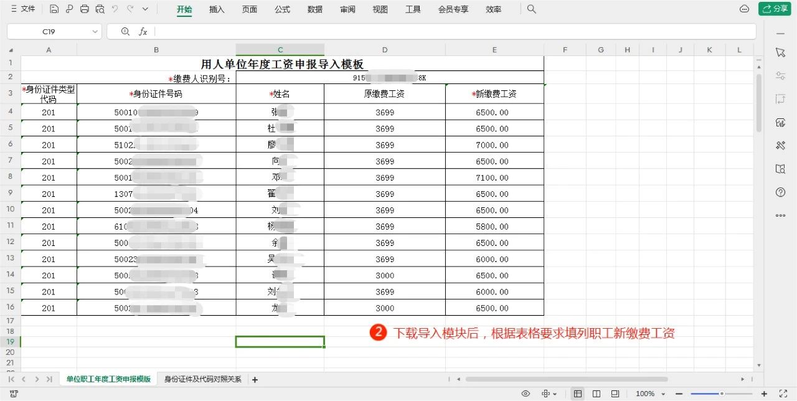Click the Print icon in toolbar
Image resolution: width=797 pixels, height=401 pixels.
(x=85, y=9)
